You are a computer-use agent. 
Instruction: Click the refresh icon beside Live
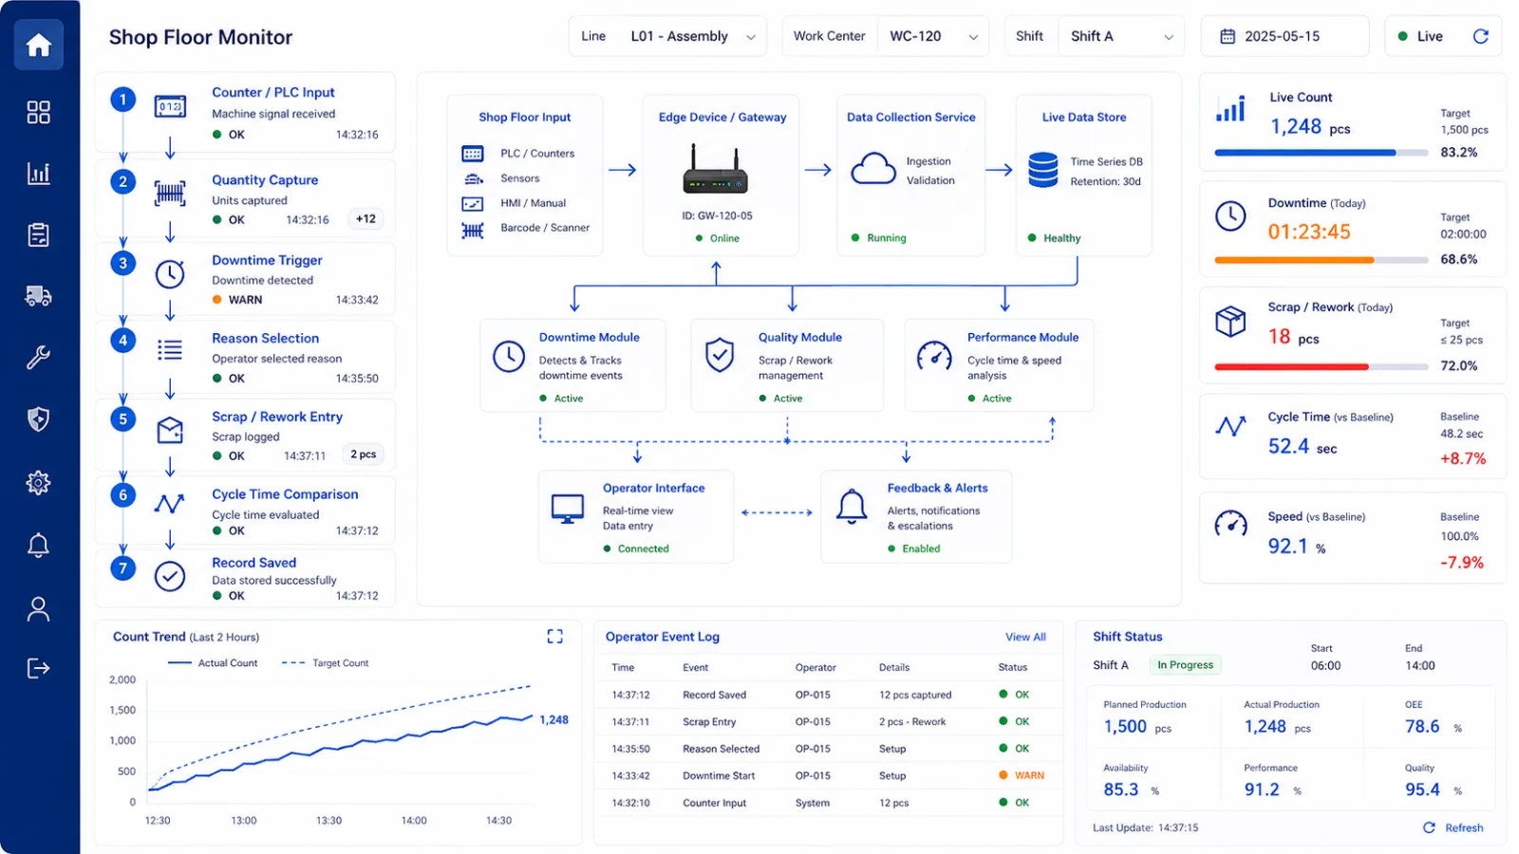pyautogui.click(x=1480, y=36)
